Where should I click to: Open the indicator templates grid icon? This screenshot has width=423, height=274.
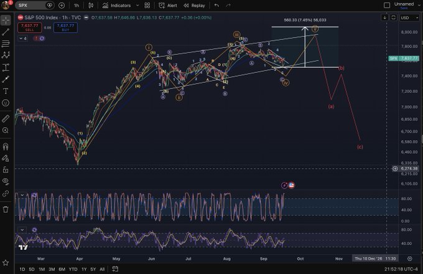click(x=147, y=6)
